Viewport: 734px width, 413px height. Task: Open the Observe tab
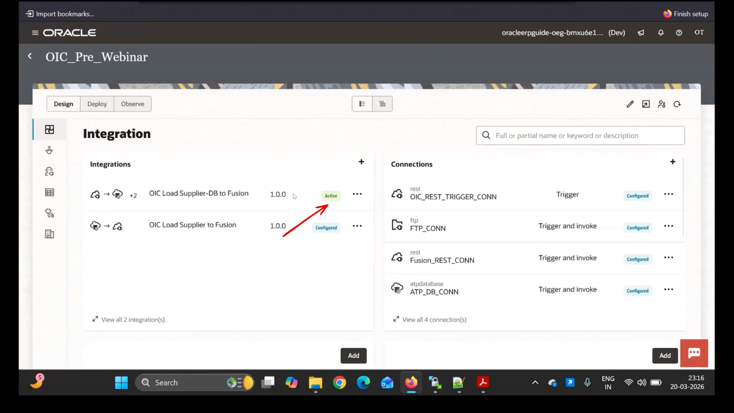(x=132, y=104)
